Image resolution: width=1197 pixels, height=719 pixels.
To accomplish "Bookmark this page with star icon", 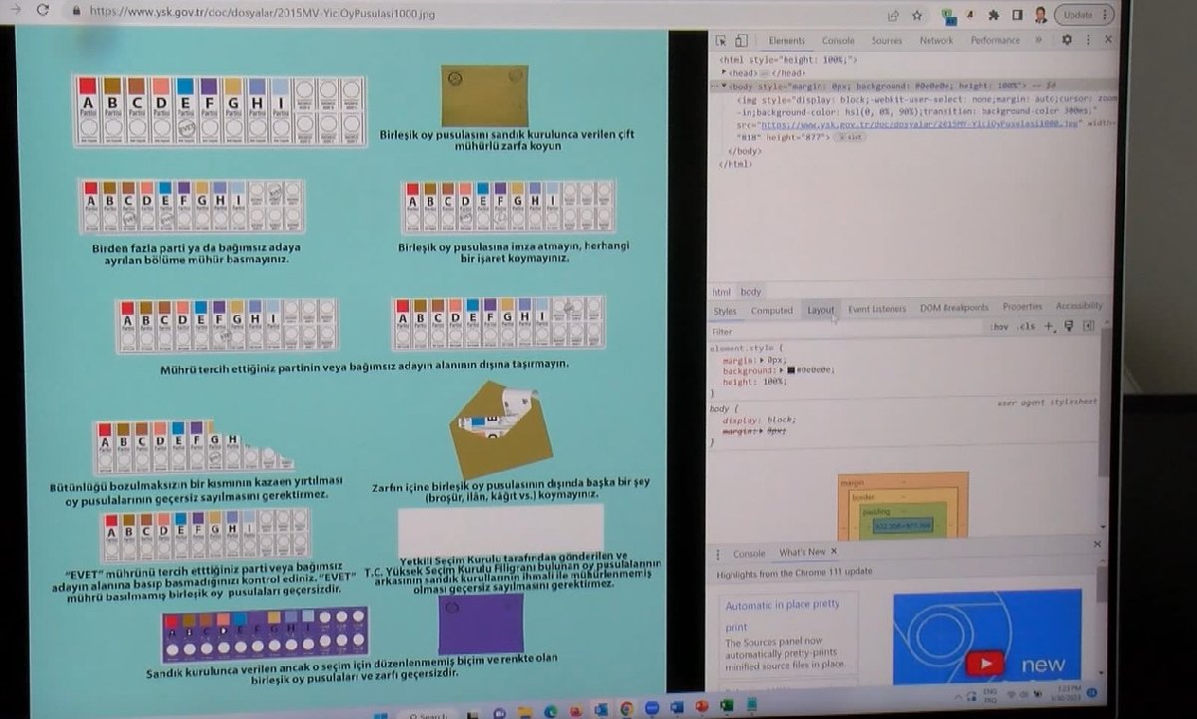I will 917,15.
